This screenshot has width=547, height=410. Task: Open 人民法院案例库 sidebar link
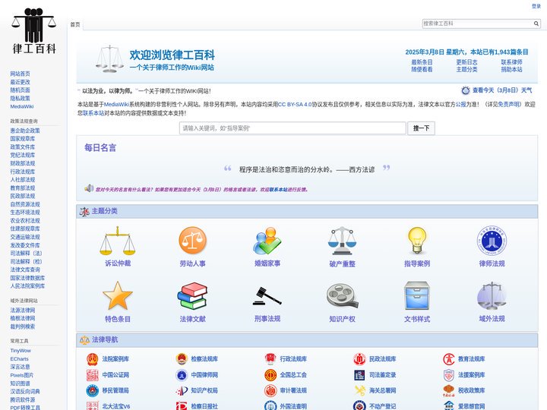27,286
